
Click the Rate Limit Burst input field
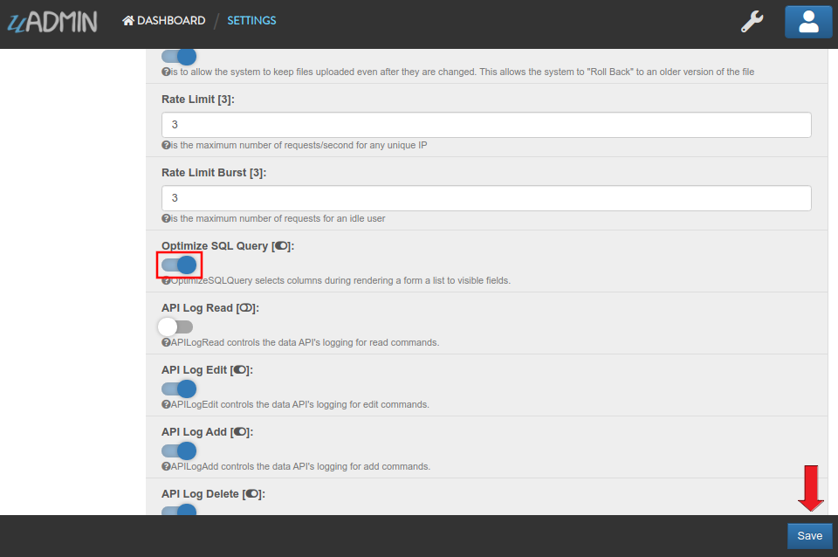point(486,198)
